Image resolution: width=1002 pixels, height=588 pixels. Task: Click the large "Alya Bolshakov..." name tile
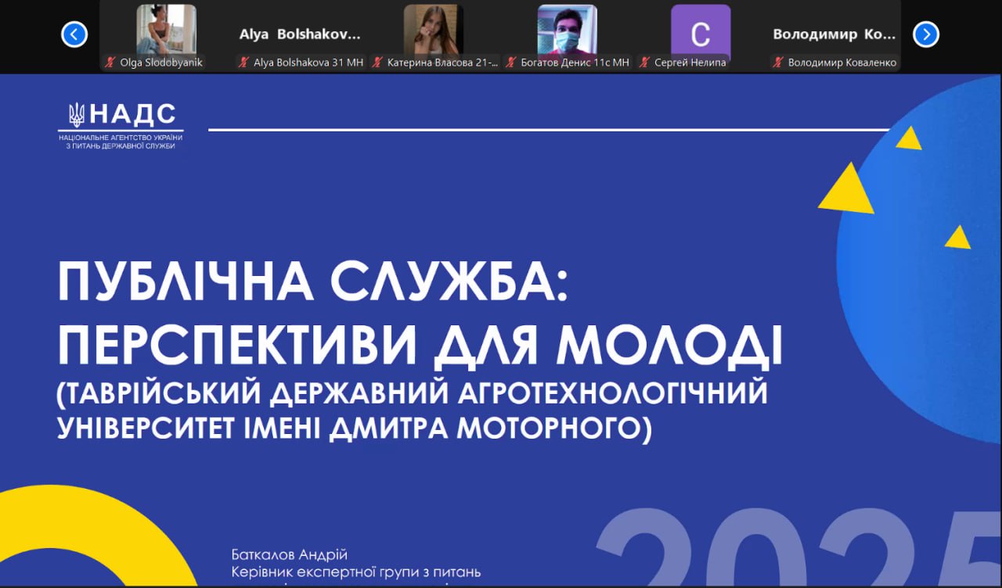(x=300, y=34)
